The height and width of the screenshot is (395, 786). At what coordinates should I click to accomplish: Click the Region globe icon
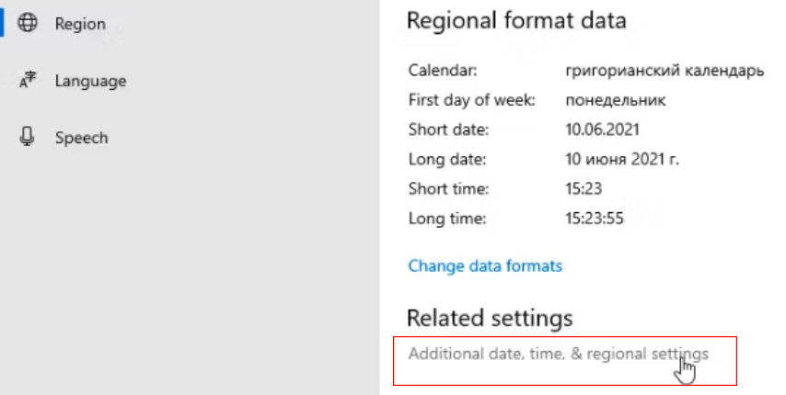[x=28, y=24]
